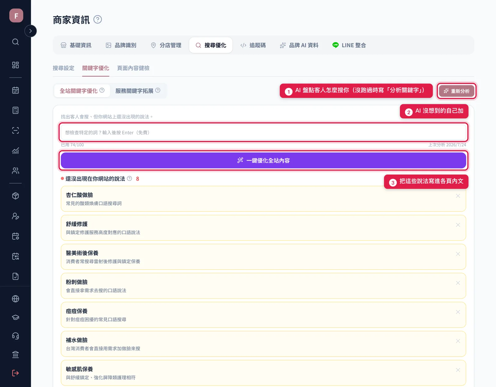Open the dashboard grid icon in sidebar

coord(15,65)
